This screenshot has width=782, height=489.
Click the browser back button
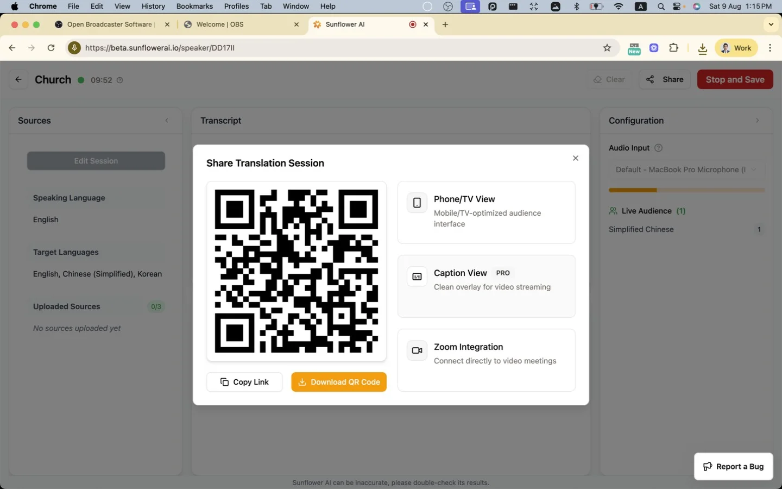(12, 48)
